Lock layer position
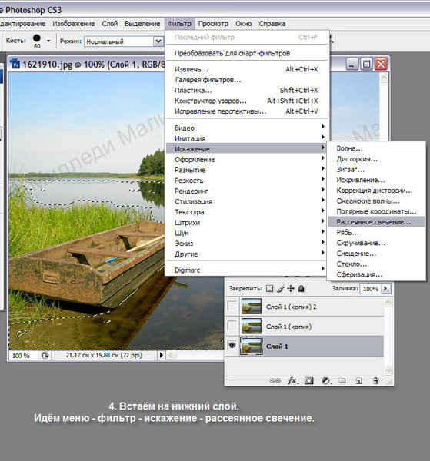430x461 pixels. (291, 288)
